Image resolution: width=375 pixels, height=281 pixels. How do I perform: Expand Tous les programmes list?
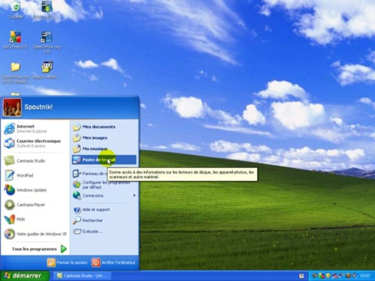[39, 249]
